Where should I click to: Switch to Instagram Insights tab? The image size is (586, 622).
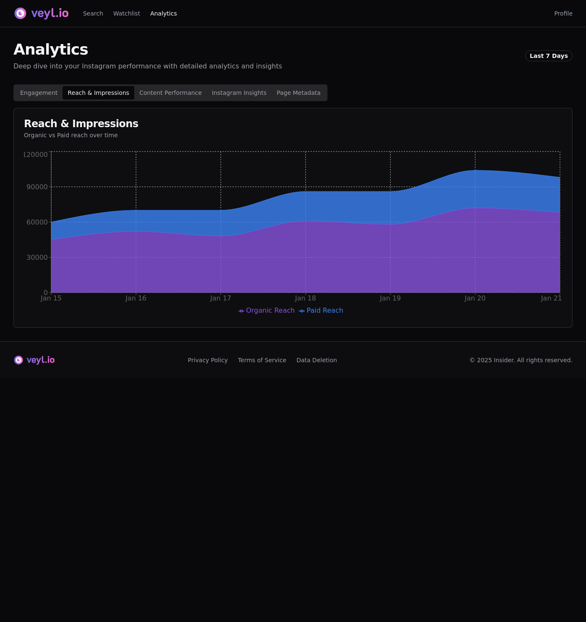pos(239,93)
